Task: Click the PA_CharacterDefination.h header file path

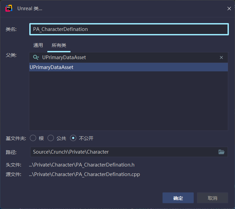Action: pos(82,165)
